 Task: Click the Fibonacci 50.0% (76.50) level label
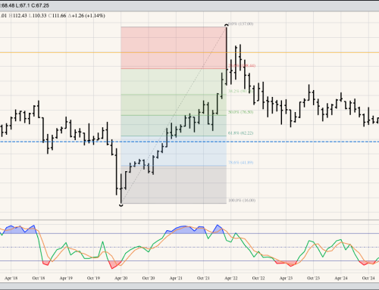click(x=240, y=112)
